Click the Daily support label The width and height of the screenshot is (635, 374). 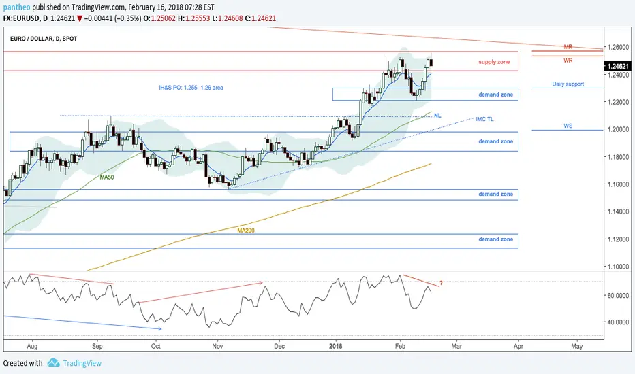coord(568,84)
